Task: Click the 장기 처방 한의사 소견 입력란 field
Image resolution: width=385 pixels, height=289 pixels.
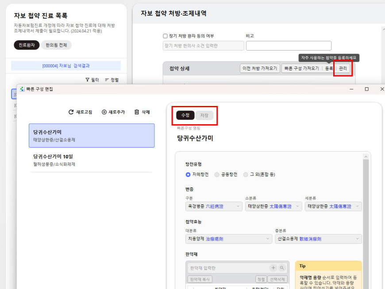Action: pyautogui.click(x=203, y=46)
